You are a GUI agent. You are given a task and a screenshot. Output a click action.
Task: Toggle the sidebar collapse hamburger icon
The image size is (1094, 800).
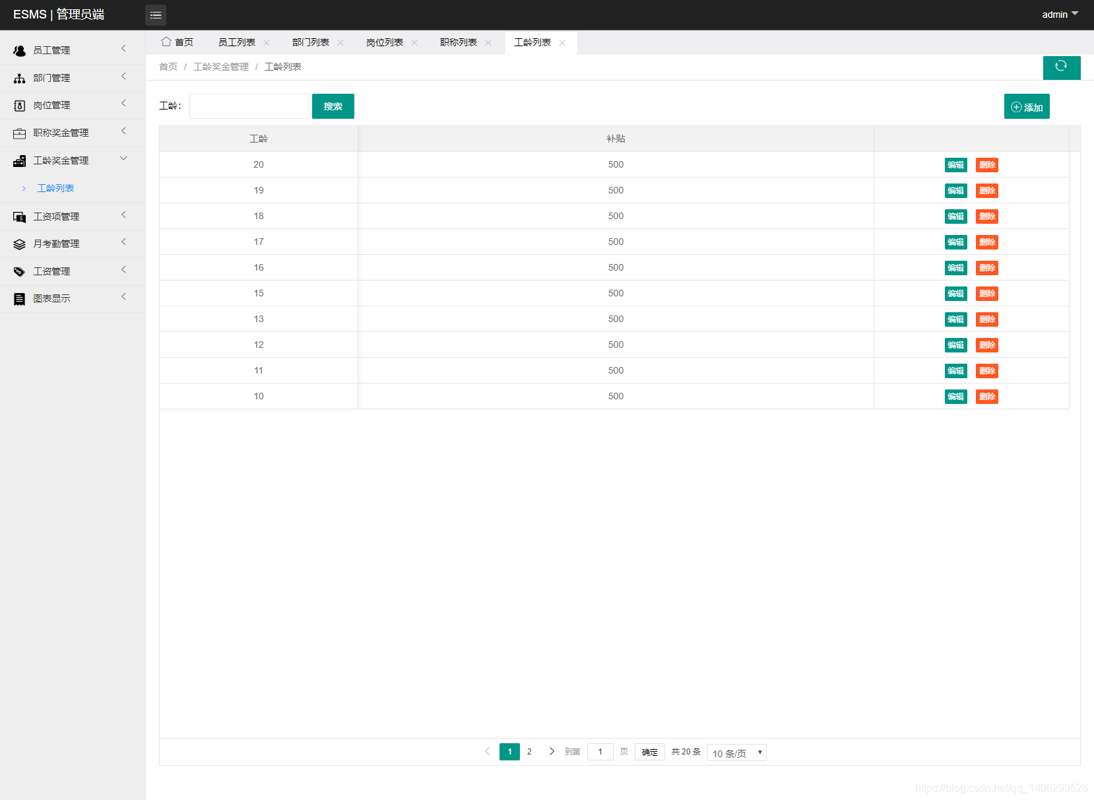(156, 15)
